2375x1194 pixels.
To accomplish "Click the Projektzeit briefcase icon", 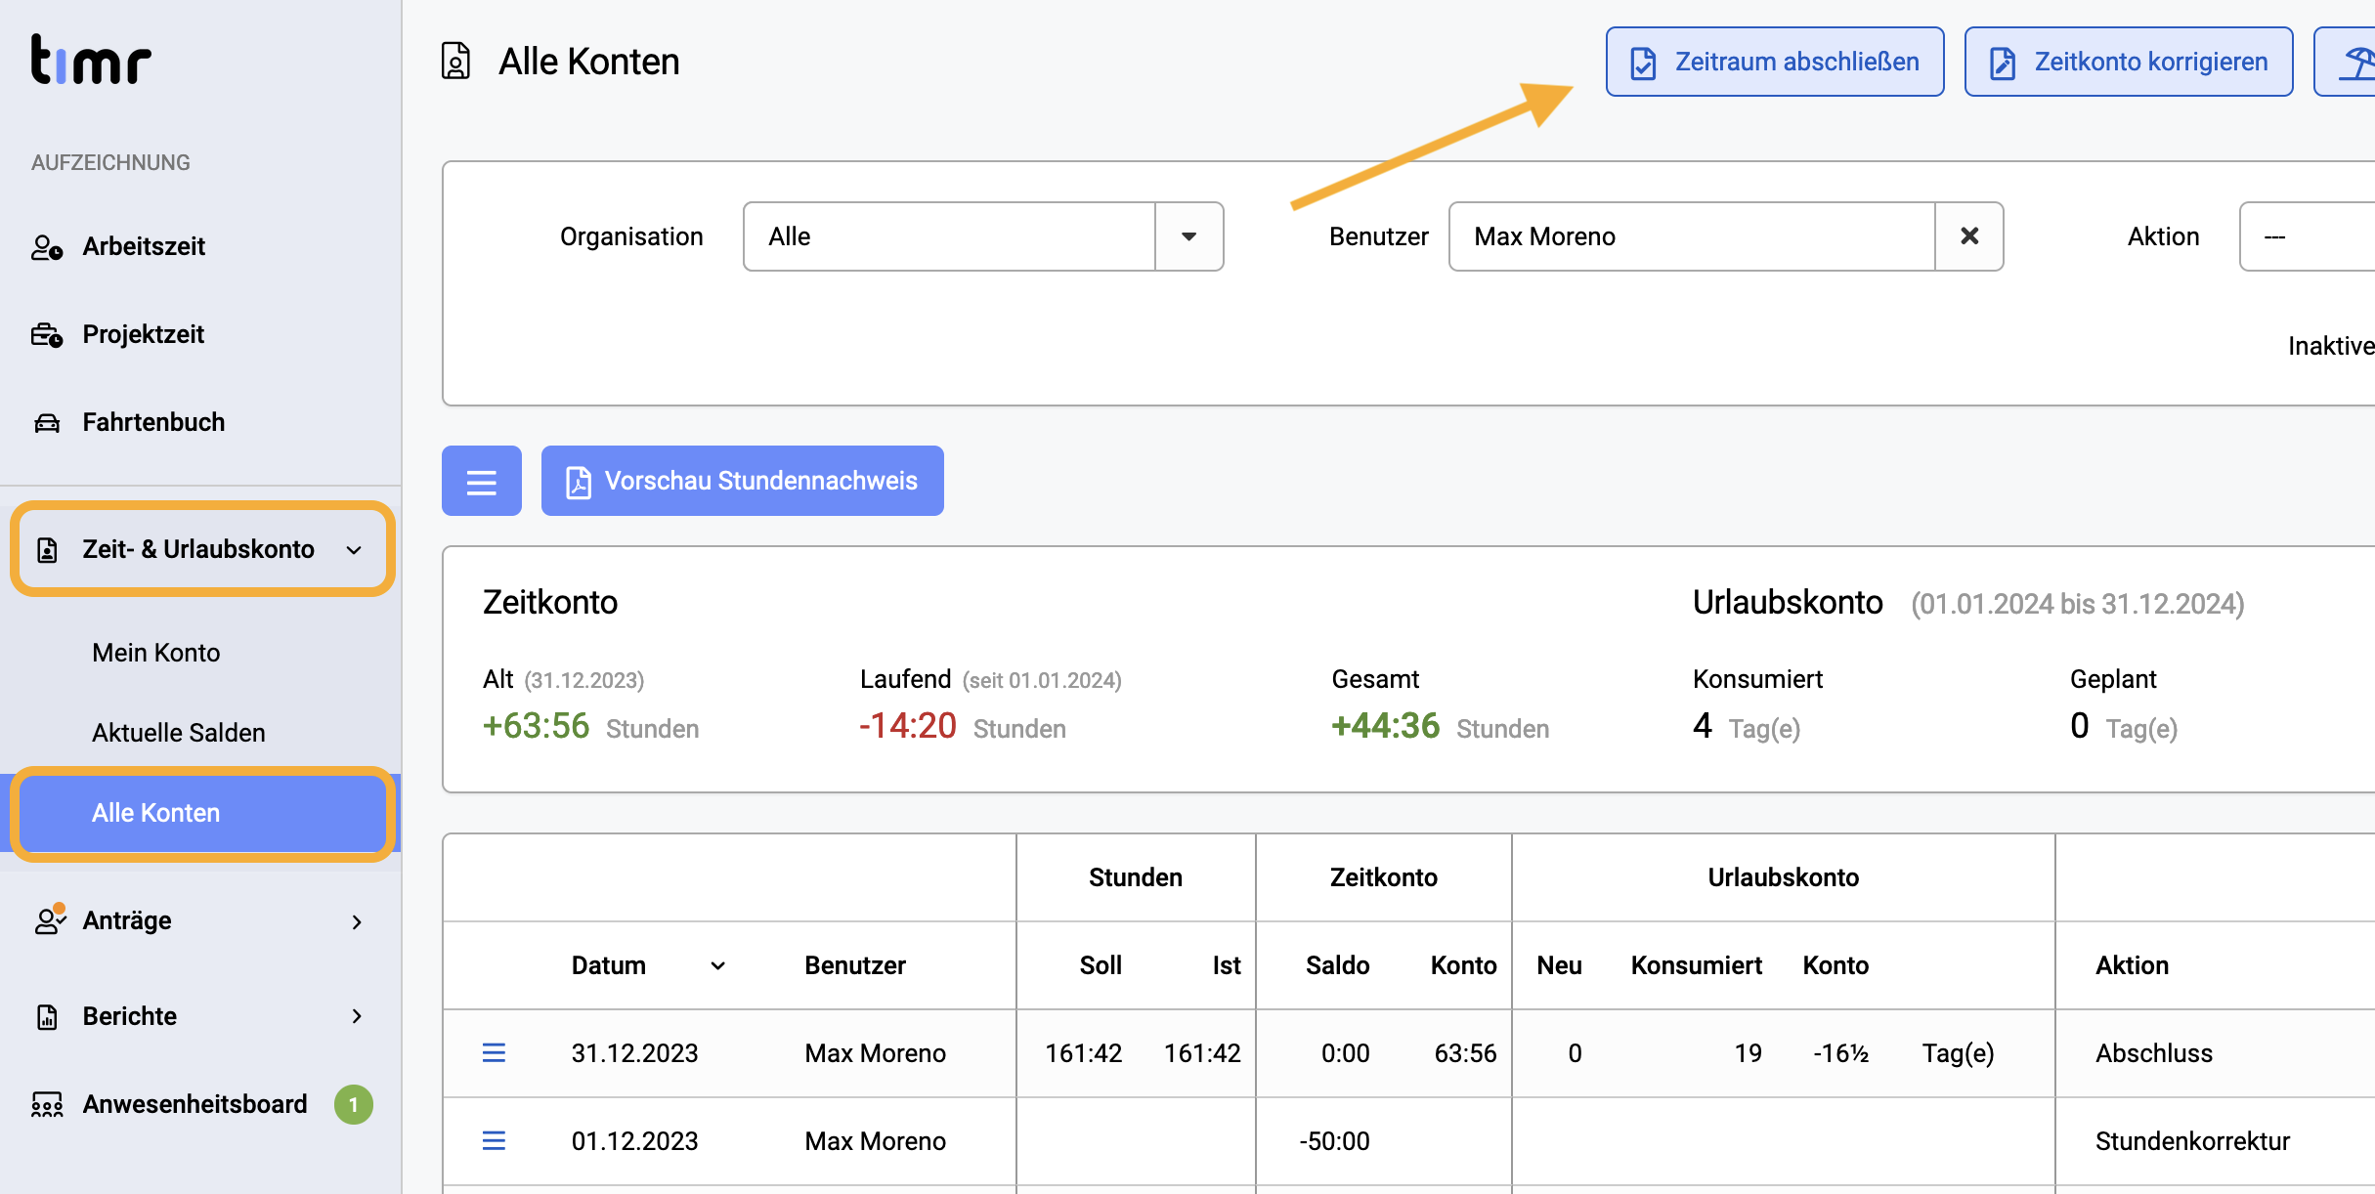I will [47, 335].
